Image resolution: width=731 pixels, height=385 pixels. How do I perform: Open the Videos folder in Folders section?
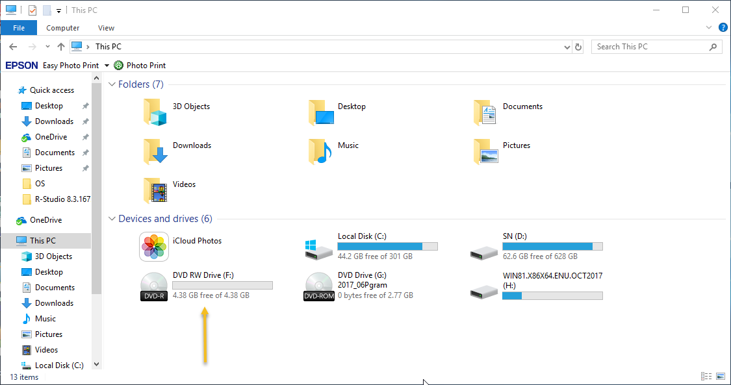tap(155, 190)
